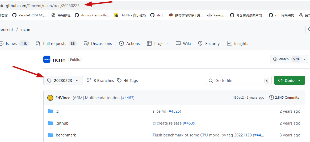Image resolution: width=310 pixels, height=142 pixels.
Task: Click the Go to file search field
Action: 239,80
